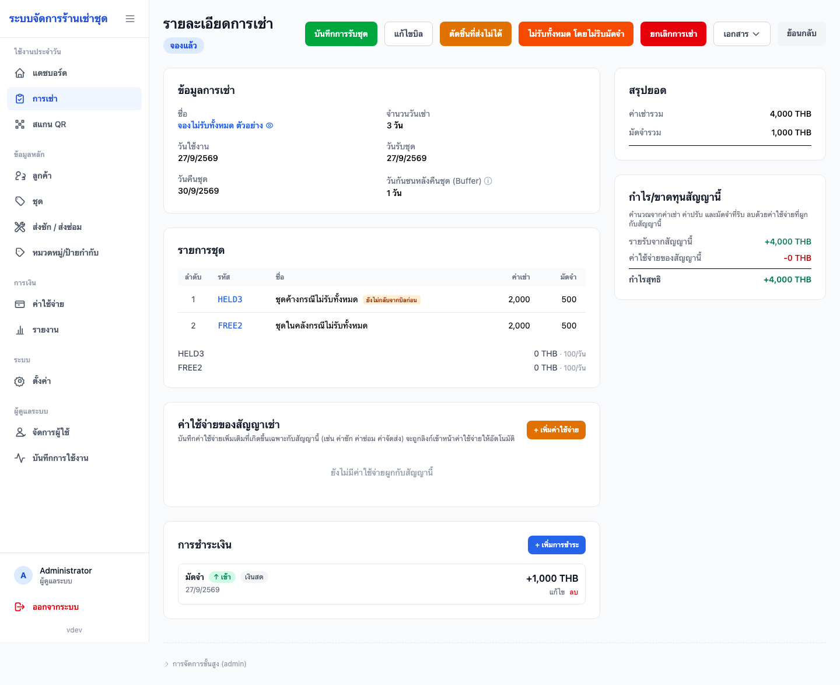840x685 pixels.
Task: Click the กำไรสุทธิ +4,000 THB value
Action: point(787,279)
